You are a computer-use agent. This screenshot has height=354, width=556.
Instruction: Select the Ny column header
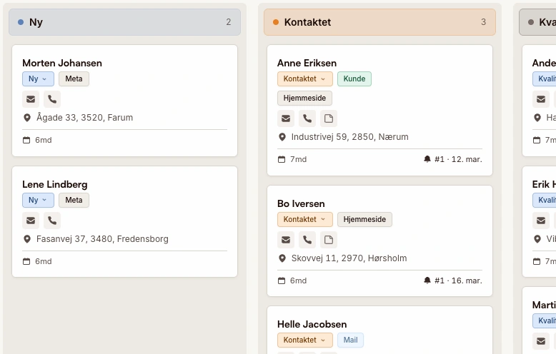tap(125, 22)
